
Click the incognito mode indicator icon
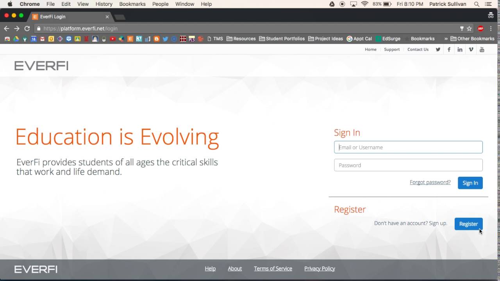click(x=491, y=16)
